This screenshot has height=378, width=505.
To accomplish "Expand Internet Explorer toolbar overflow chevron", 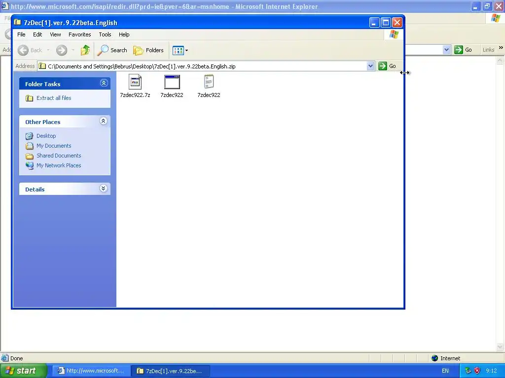I will 501,48.
